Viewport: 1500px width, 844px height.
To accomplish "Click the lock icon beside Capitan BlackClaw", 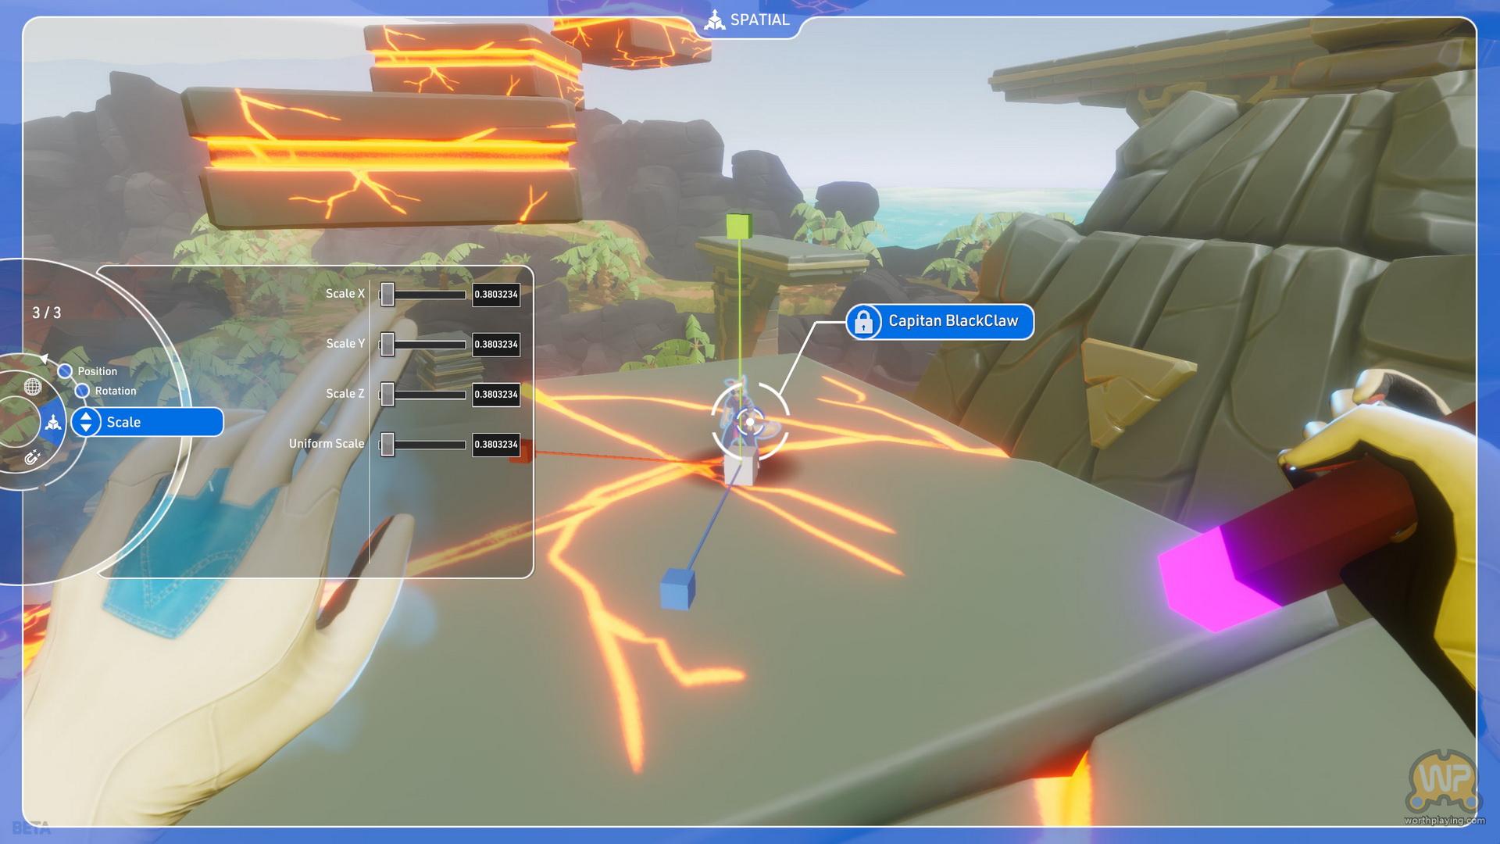I will [863, 322].
